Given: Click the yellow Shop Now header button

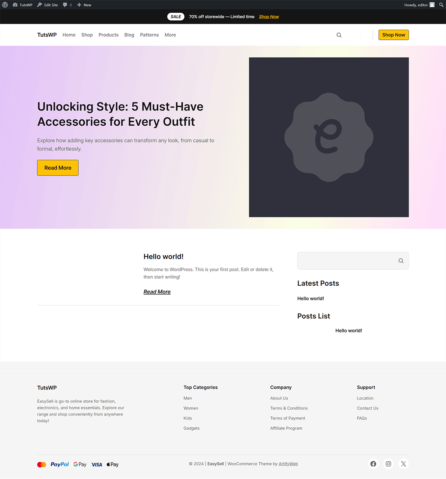Looking at the screenshot, I should tap(393, 35).
